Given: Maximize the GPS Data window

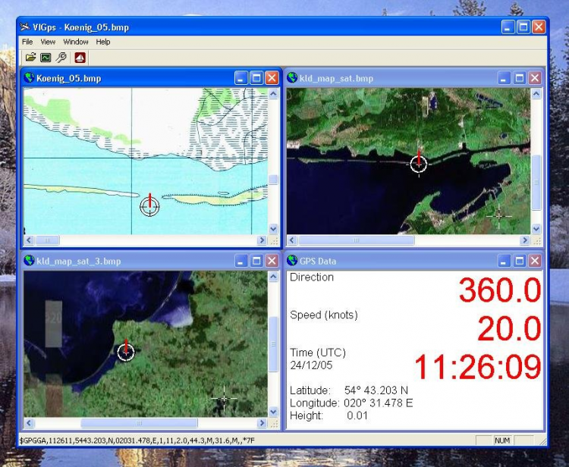Looking at the screenshot, I should tap(520, 261).
